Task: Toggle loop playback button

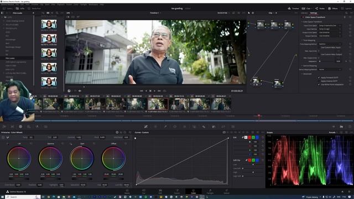Action: click(x=165, y=91)
